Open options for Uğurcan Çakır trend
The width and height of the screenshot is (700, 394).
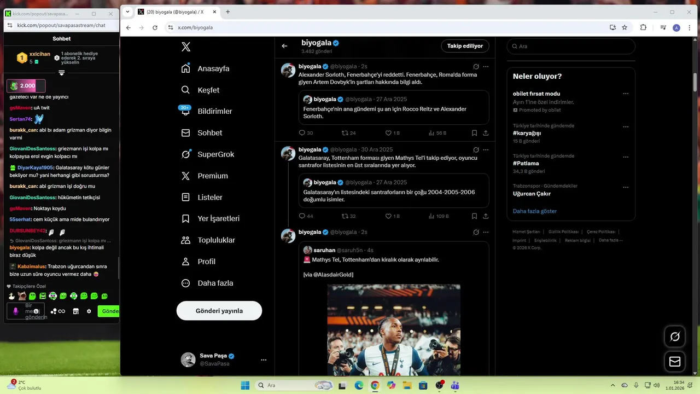[626, 187]
